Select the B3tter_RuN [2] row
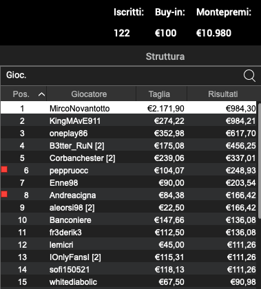261x289 pixels. 129,145
